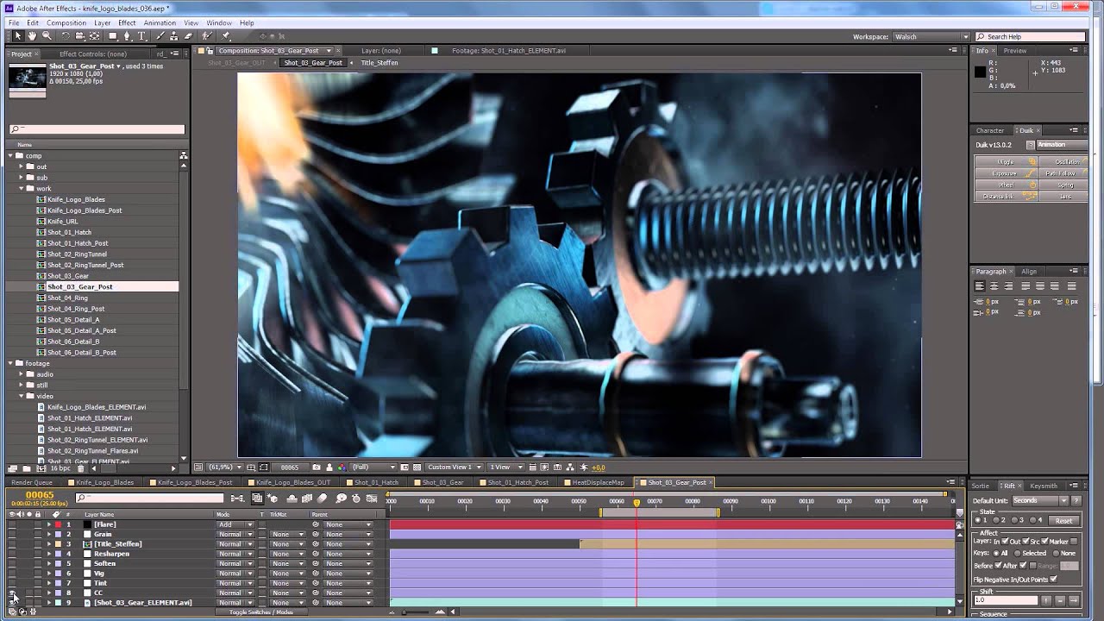This screenshot has height=621, width=1104.
Task: Click the project search input field
Action: 97,129
